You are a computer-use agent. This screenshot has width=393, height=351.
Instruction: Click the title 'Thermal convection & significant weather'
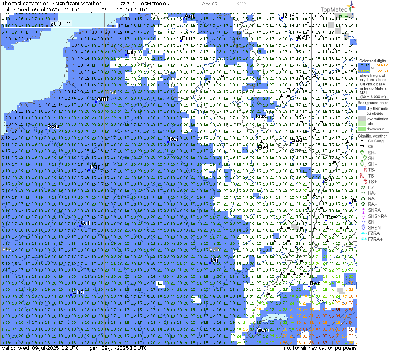(51, 4)
